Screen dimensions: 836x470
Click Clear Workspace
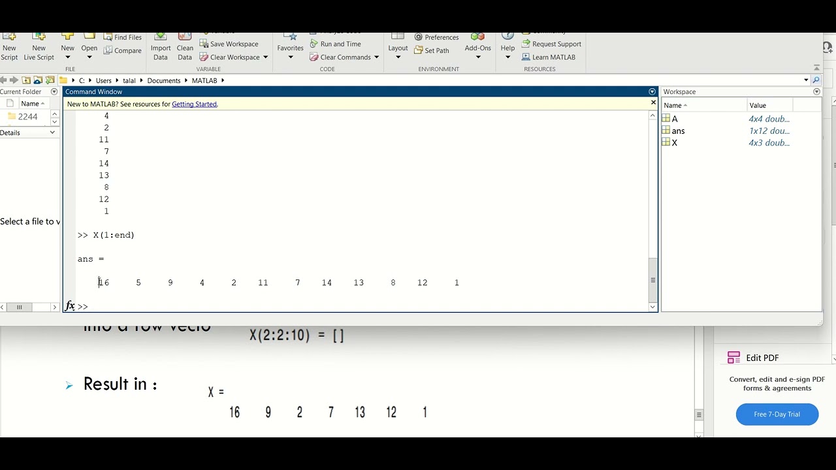(229, 57)
